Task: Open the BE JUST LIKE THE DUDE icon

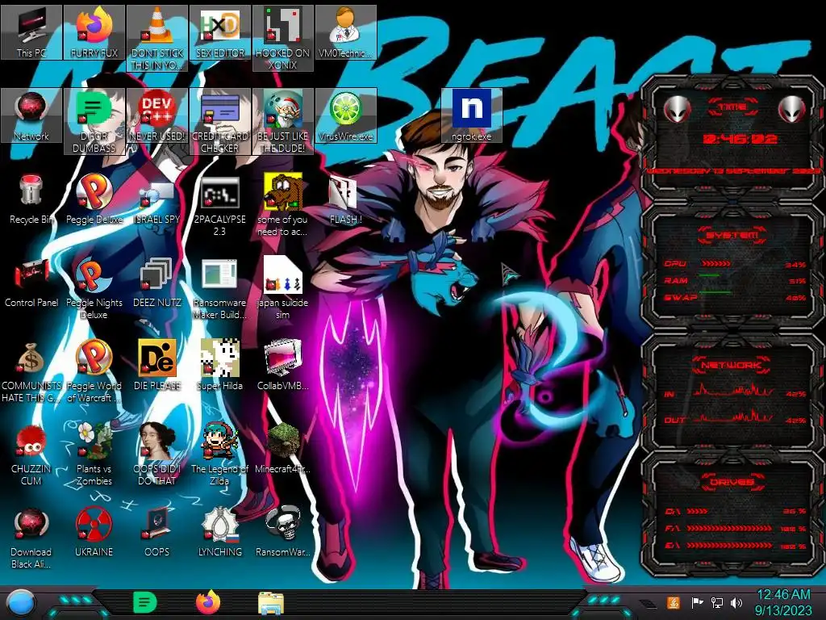Action: coord(283,121)
